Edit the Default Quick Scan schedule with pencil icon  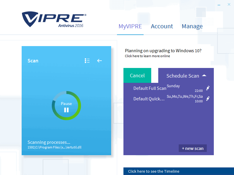[208, 98]
